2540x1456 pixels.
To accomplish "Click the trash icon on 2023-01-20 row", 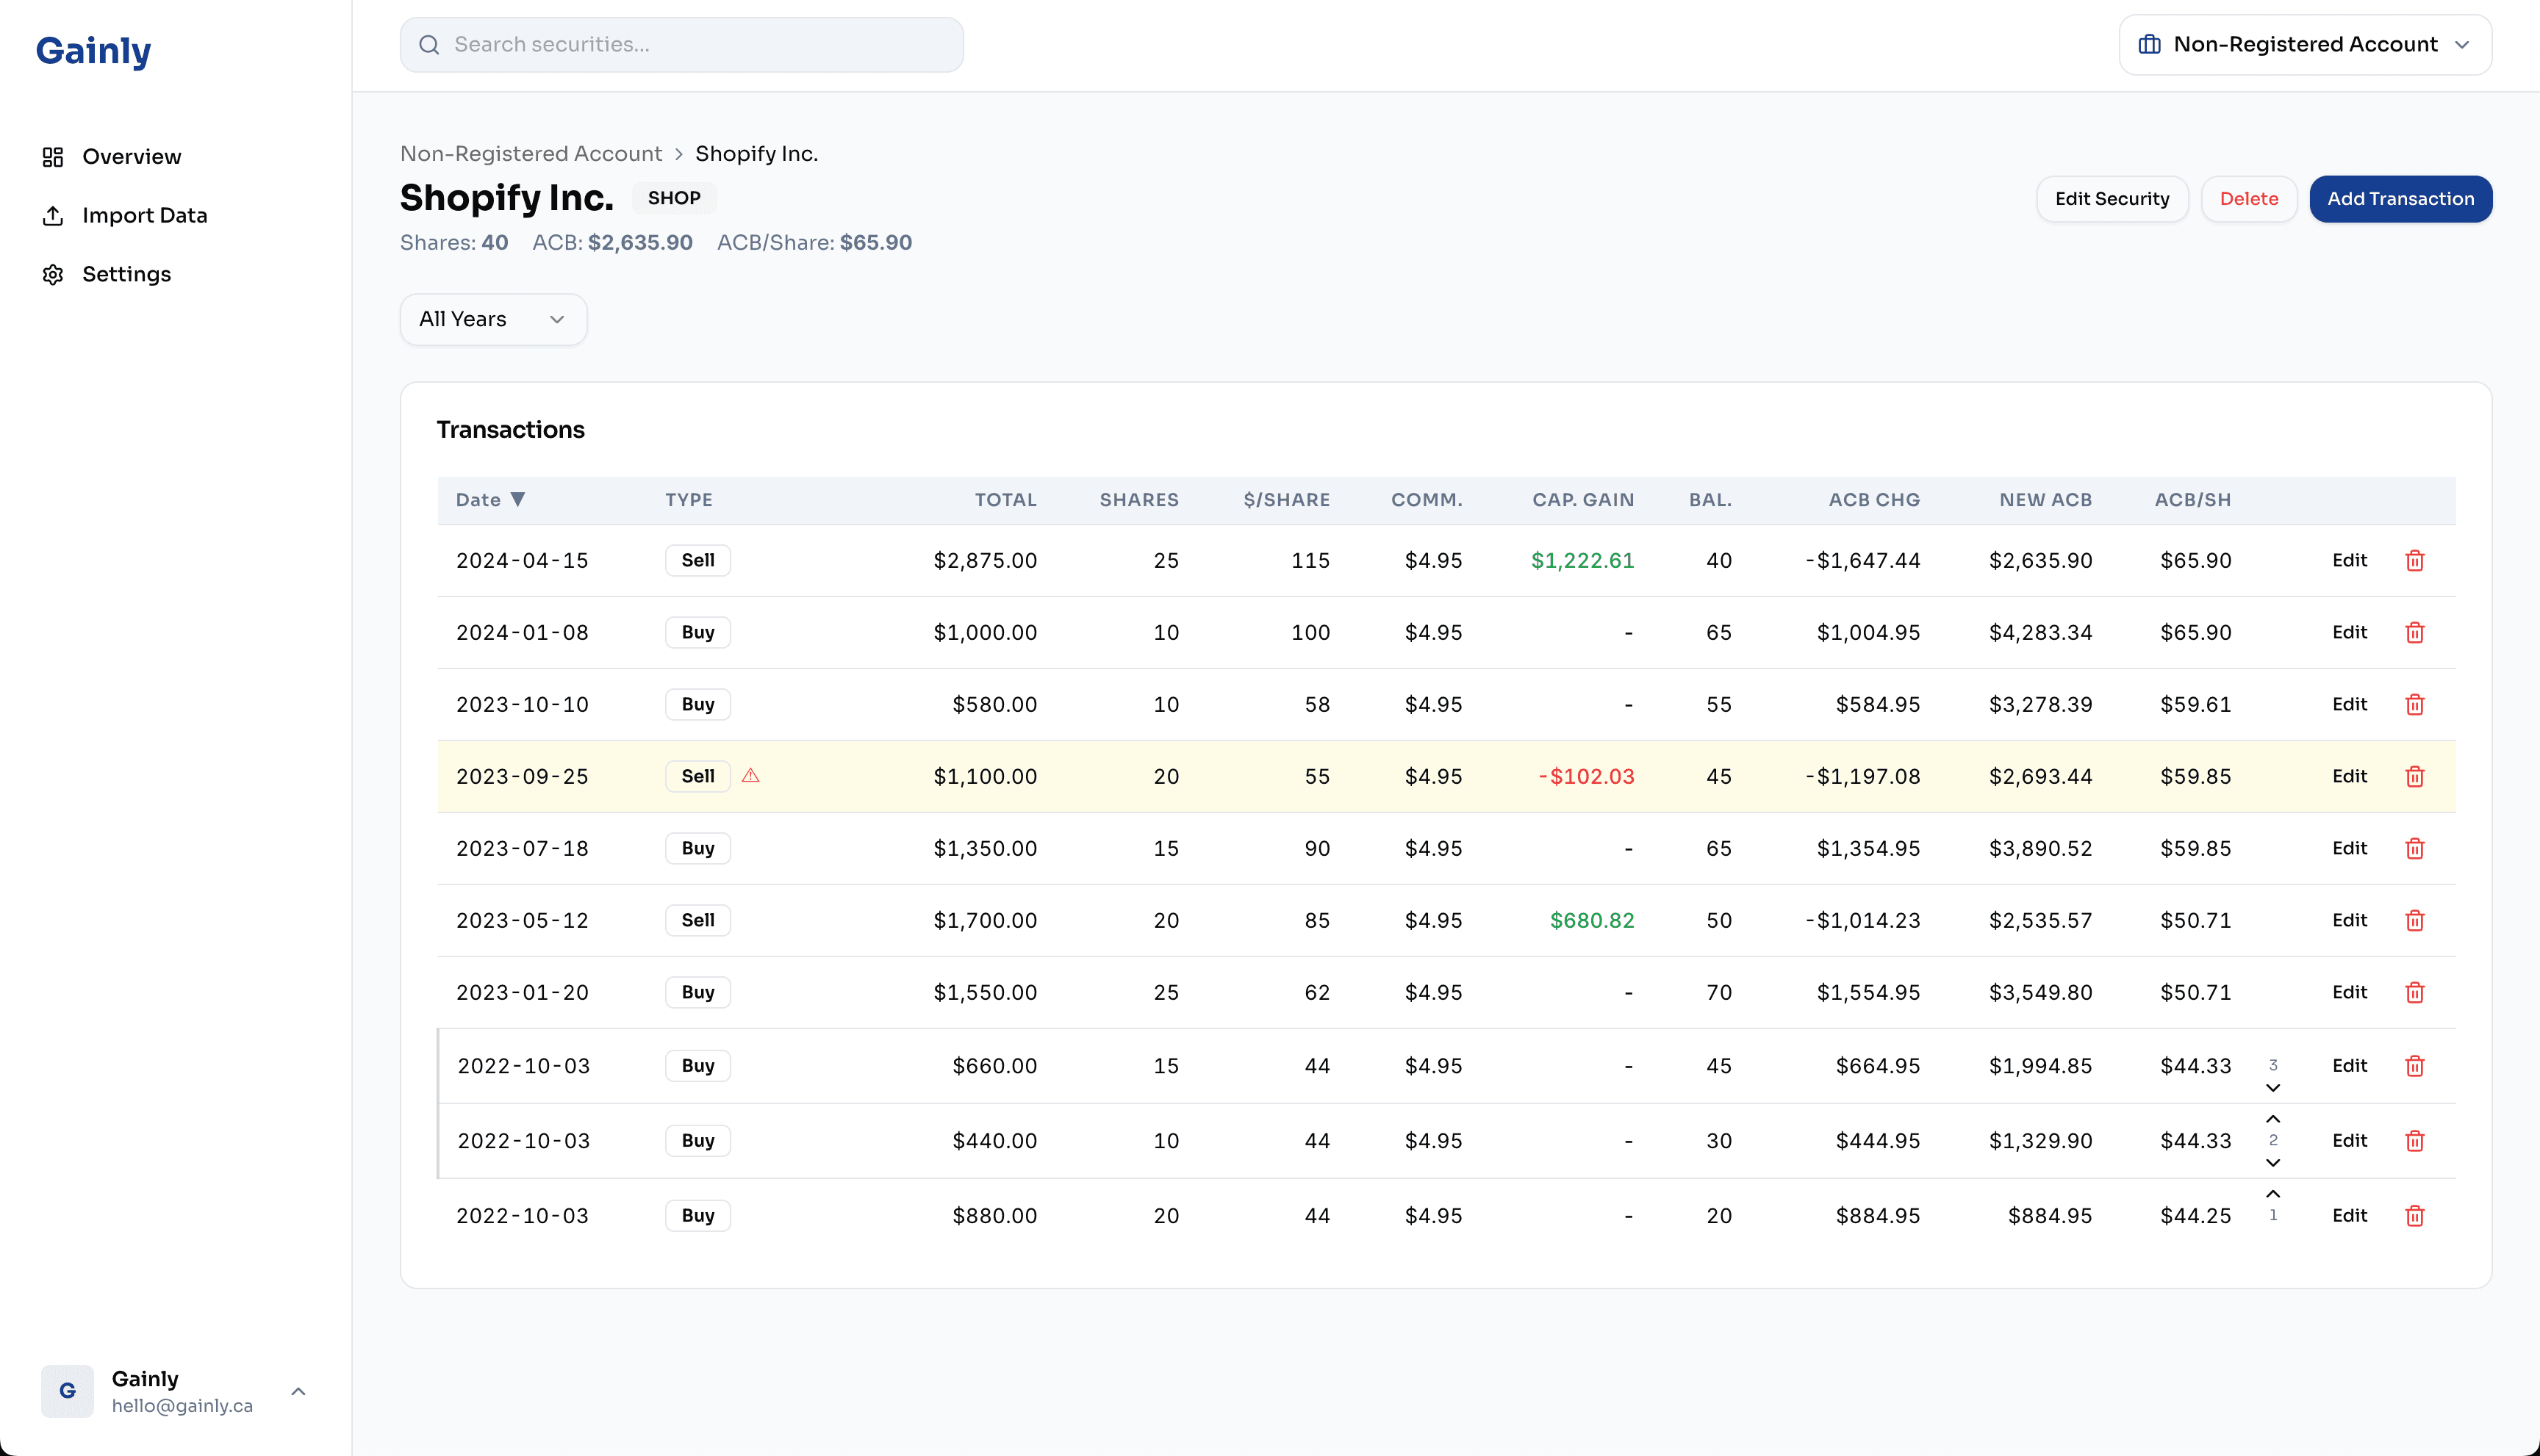I will tap(2414, 992).
